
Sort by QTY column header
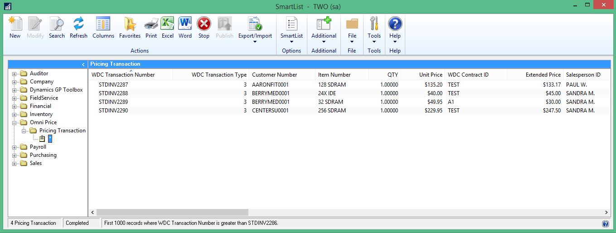(x=384, y=75)
